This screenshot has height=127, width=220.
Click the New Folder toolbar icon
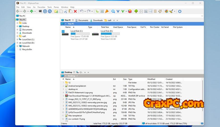point(56,11)
